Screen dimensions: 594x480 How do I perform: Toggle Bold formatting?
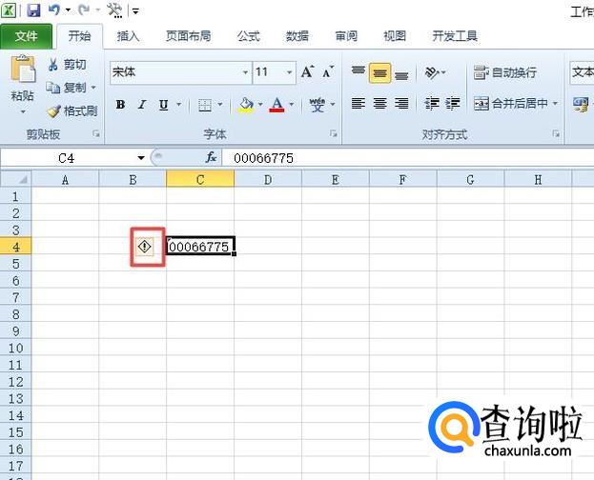[x=120, y=105]
